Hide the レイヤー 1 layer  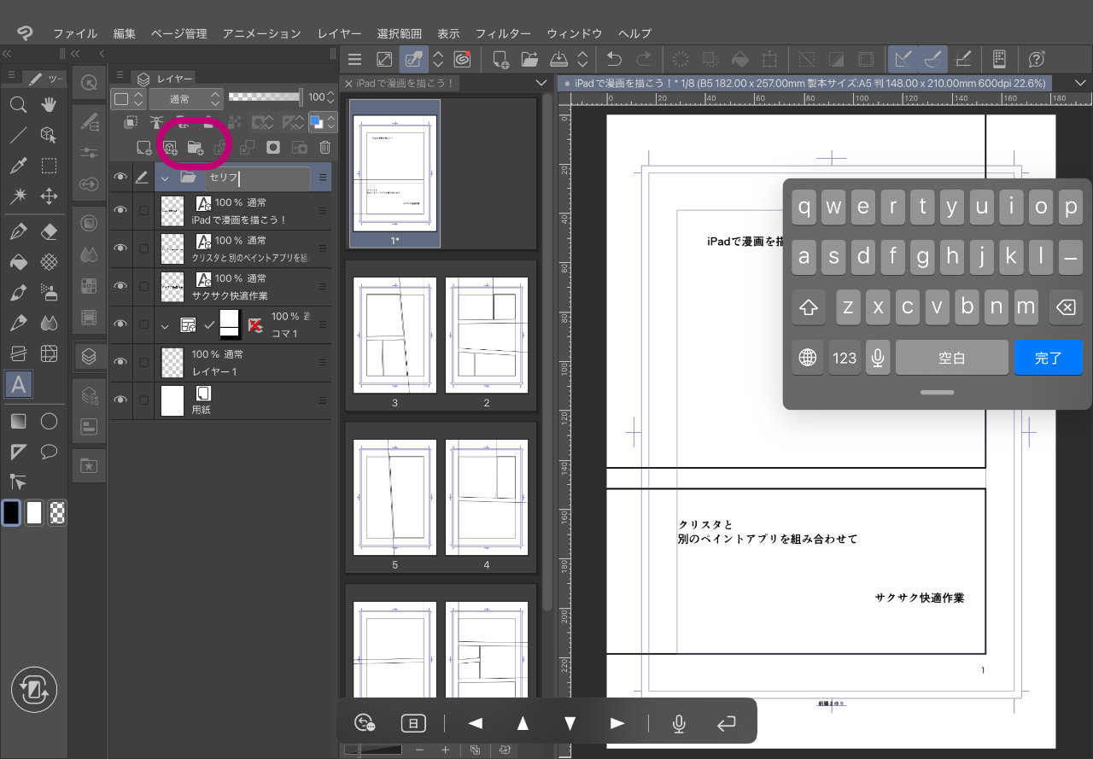(x=120, y=362)
